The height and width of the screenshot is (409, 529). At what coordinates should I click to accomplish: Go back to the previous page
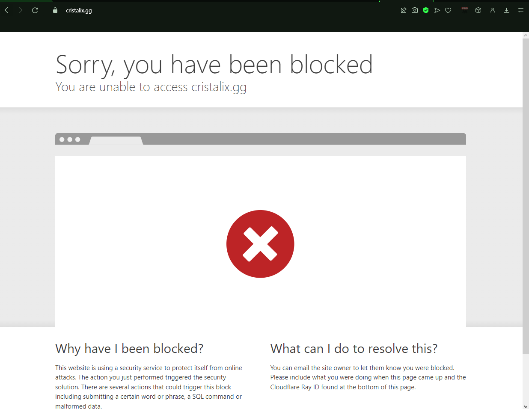[x=7, y=10]
